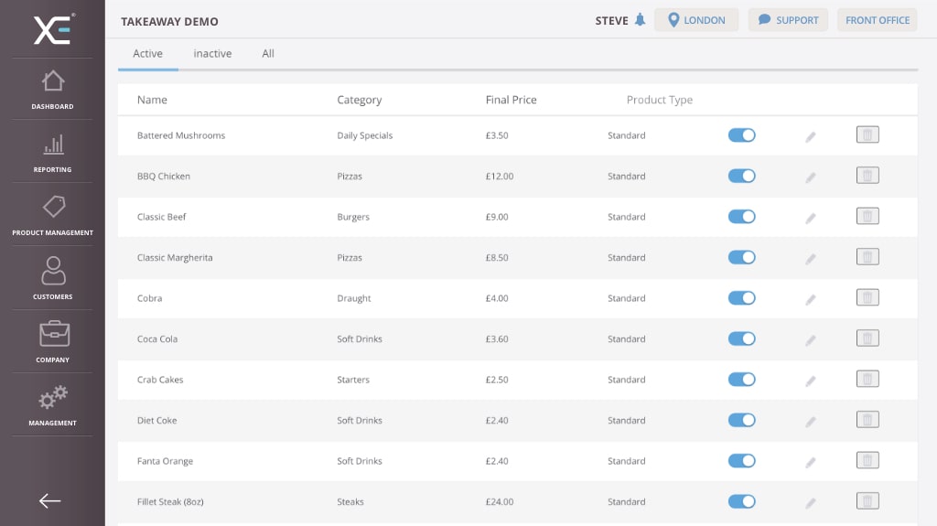Toggle off the Classic Beef product
This screenshot has height=526, width=937.
coord(741,217)
